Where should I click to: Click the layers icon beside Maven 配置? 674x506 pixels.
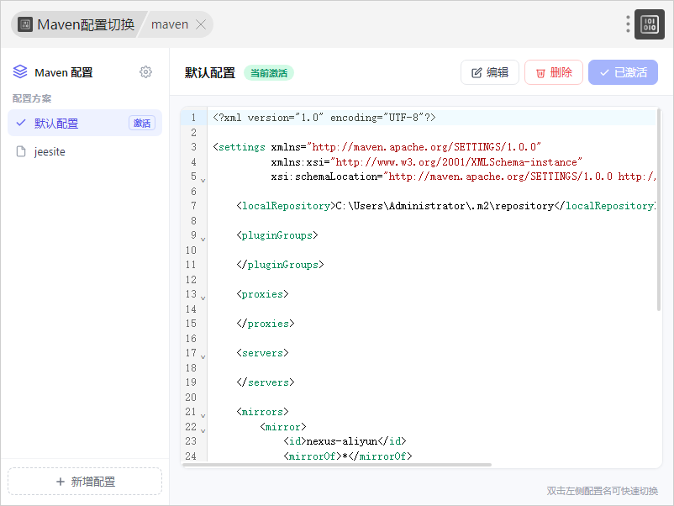pyautogui.click(x=20, y=71)
